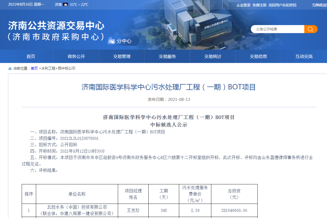Click the opening time 2021年8月12日10时30分
The height and width of the screenshot is (218, 327).
pyautogui.click(x=83, y=151)
